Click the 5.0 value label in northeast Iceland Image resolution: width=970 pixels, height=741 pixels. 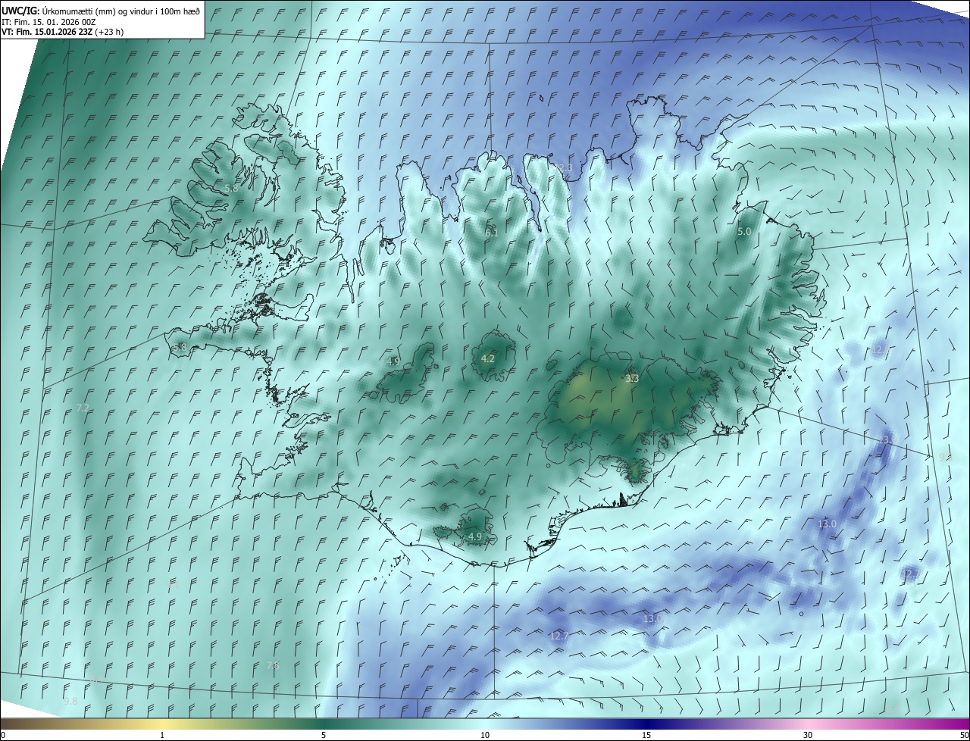point(744,231)
